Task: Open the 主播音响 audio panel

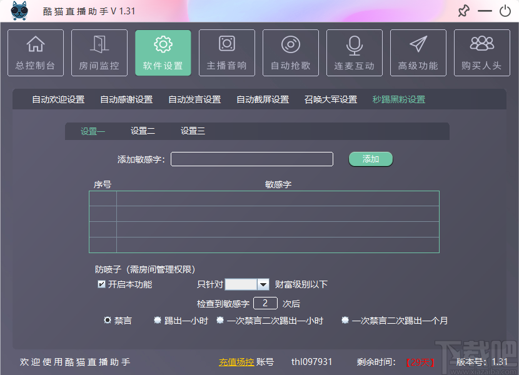Action: [226, 52]
